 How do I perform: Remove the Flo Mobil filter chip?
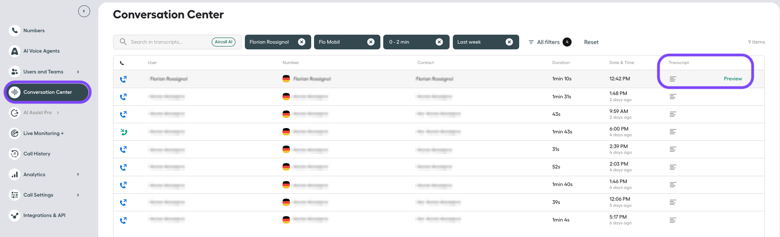pyautogui.click(x=371, y=42)
